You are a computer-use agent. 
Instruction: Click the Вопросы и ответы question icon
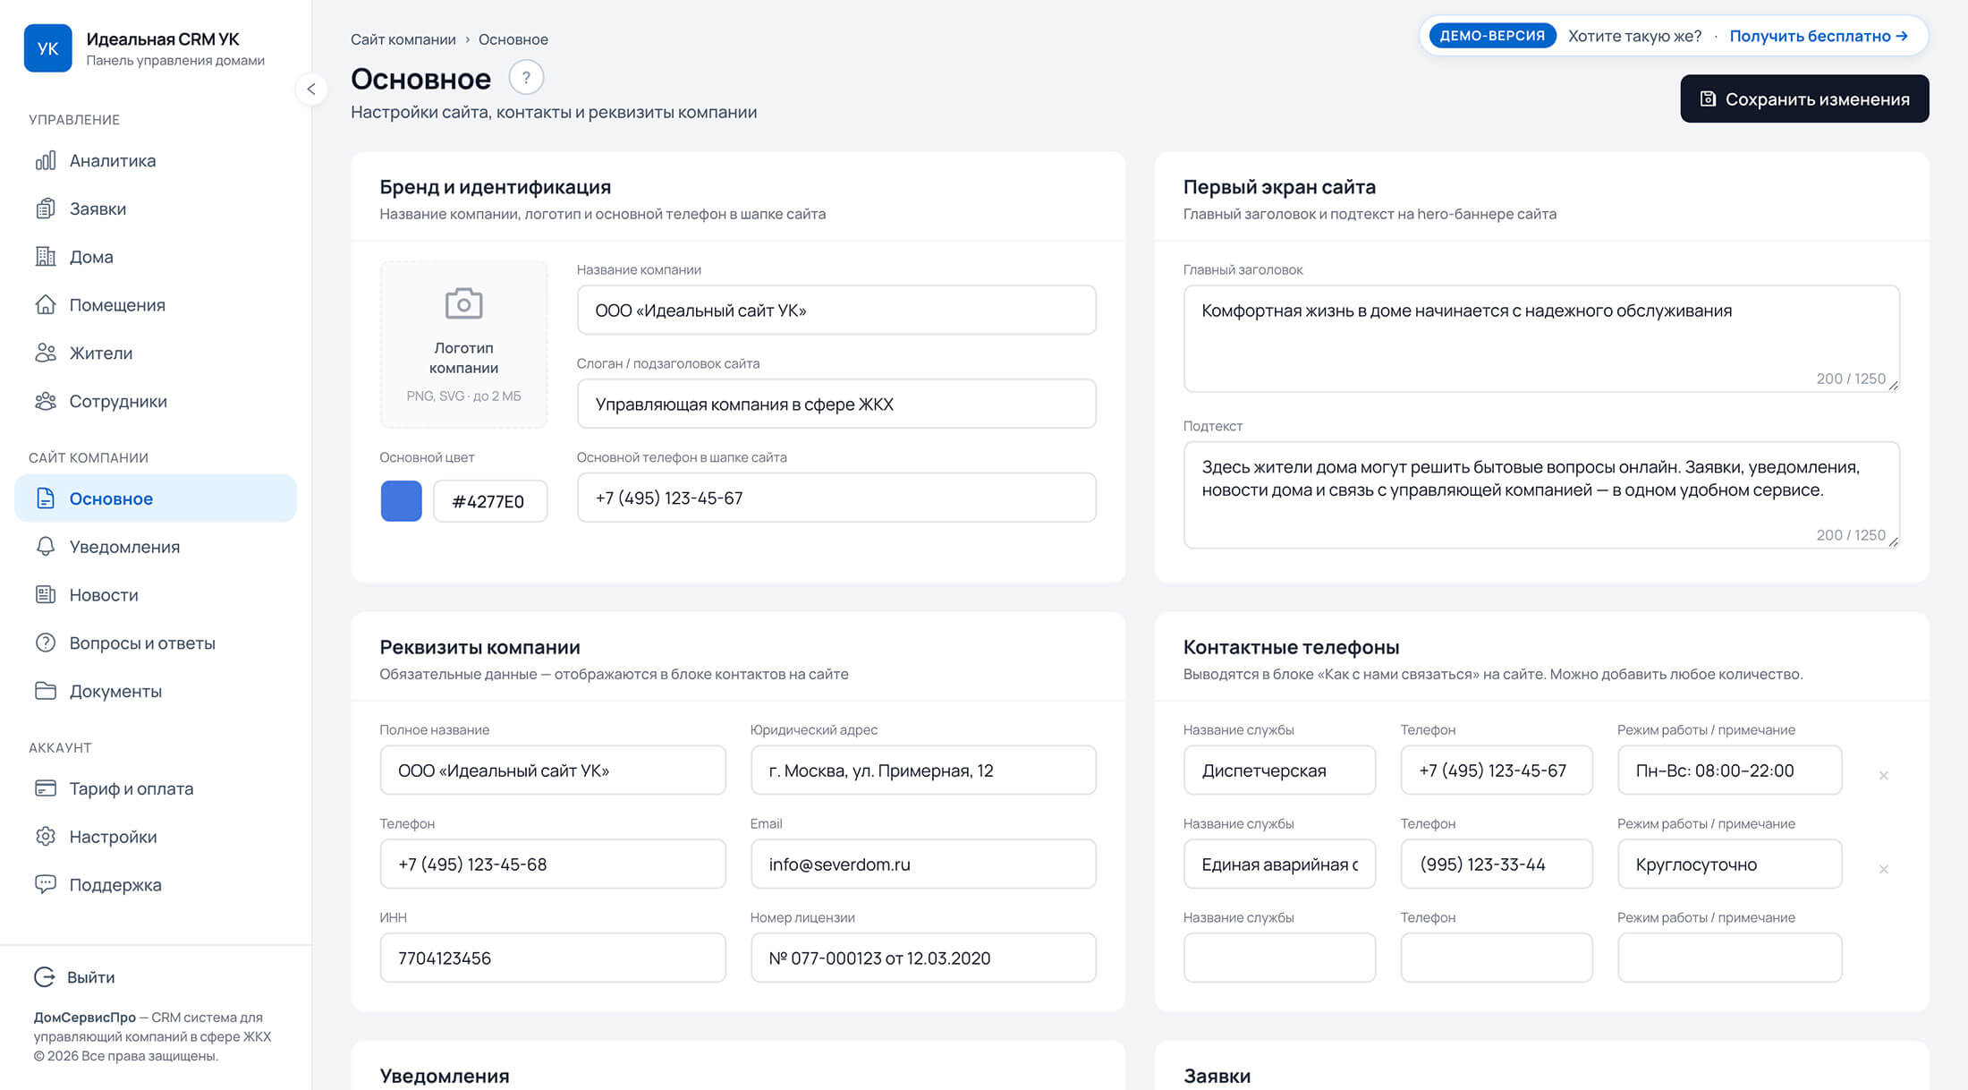(46, 643)
